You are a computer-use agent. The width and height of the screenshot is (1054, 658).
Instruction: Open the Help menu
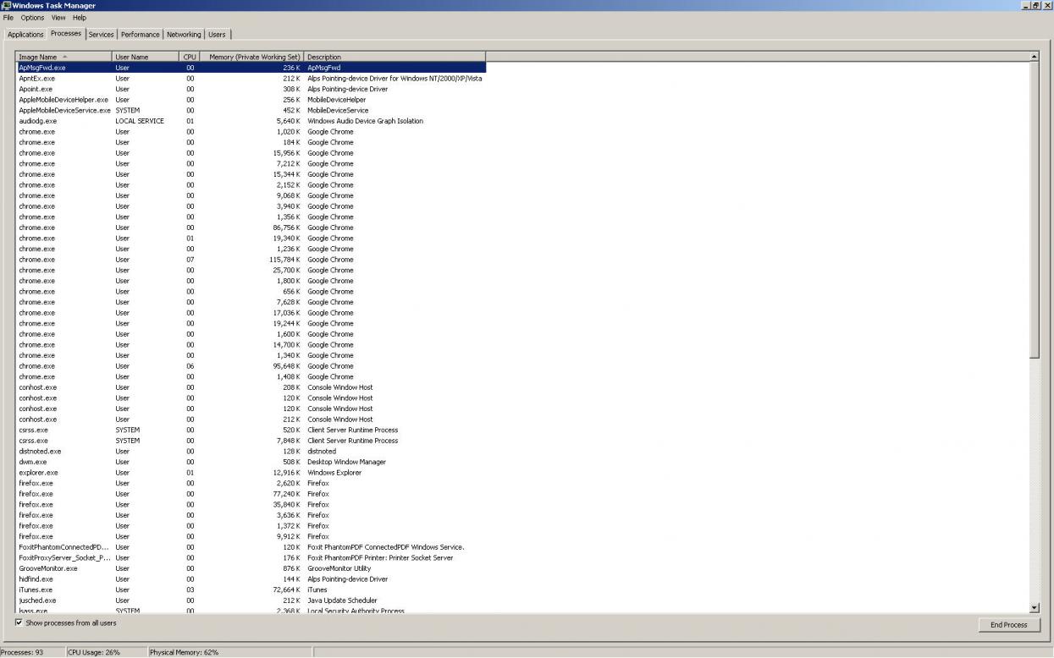pos(80,18)
